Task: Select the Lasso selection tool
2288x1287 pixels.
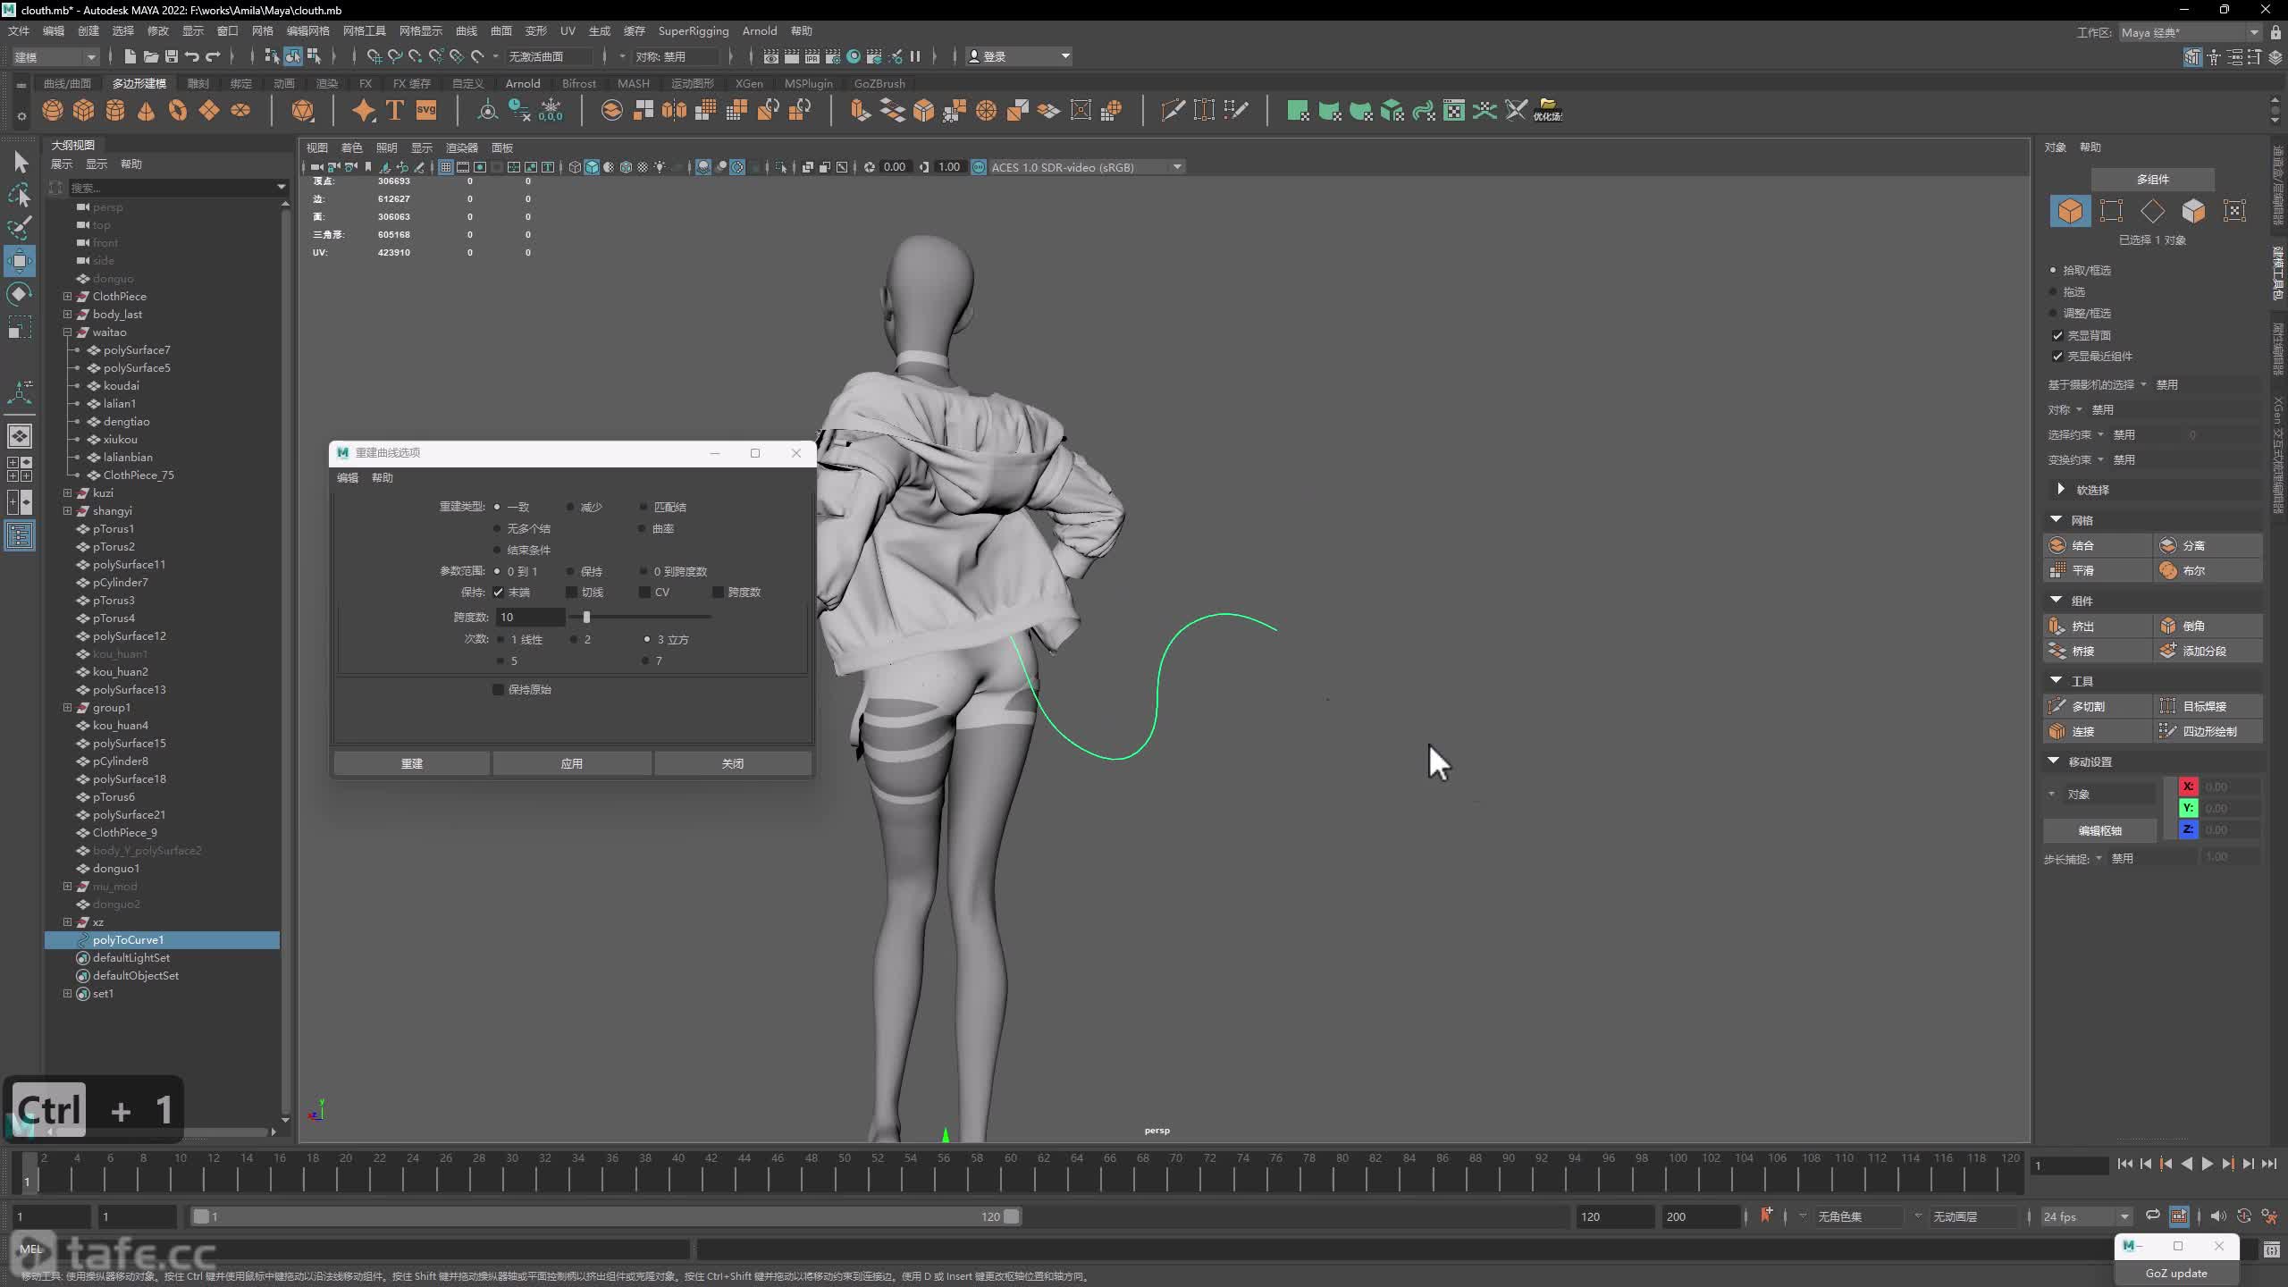Action: tap(20, 195)
